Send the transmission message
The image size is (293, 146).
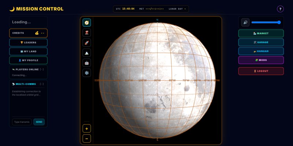pyautogui.click(x=39, y=122)
